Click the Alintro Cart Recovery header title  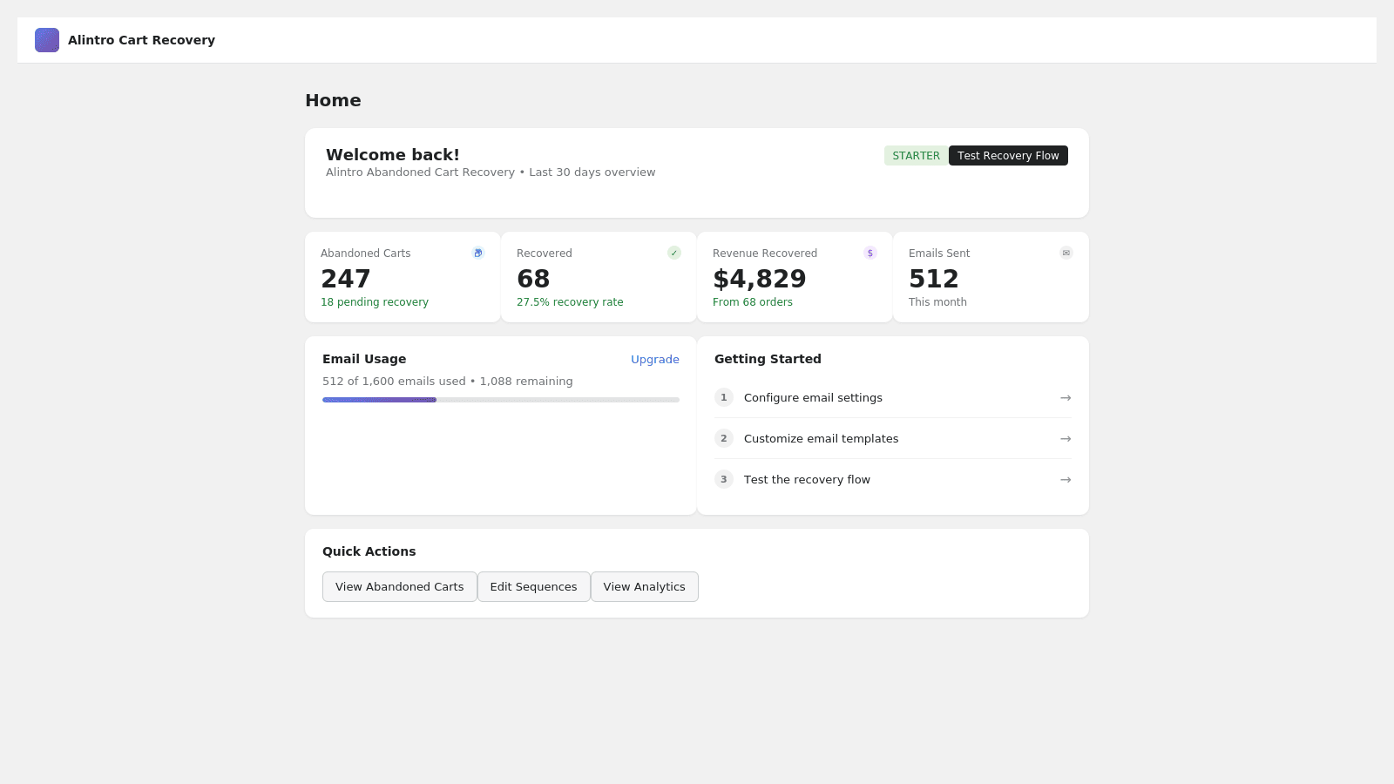(141, 40)
